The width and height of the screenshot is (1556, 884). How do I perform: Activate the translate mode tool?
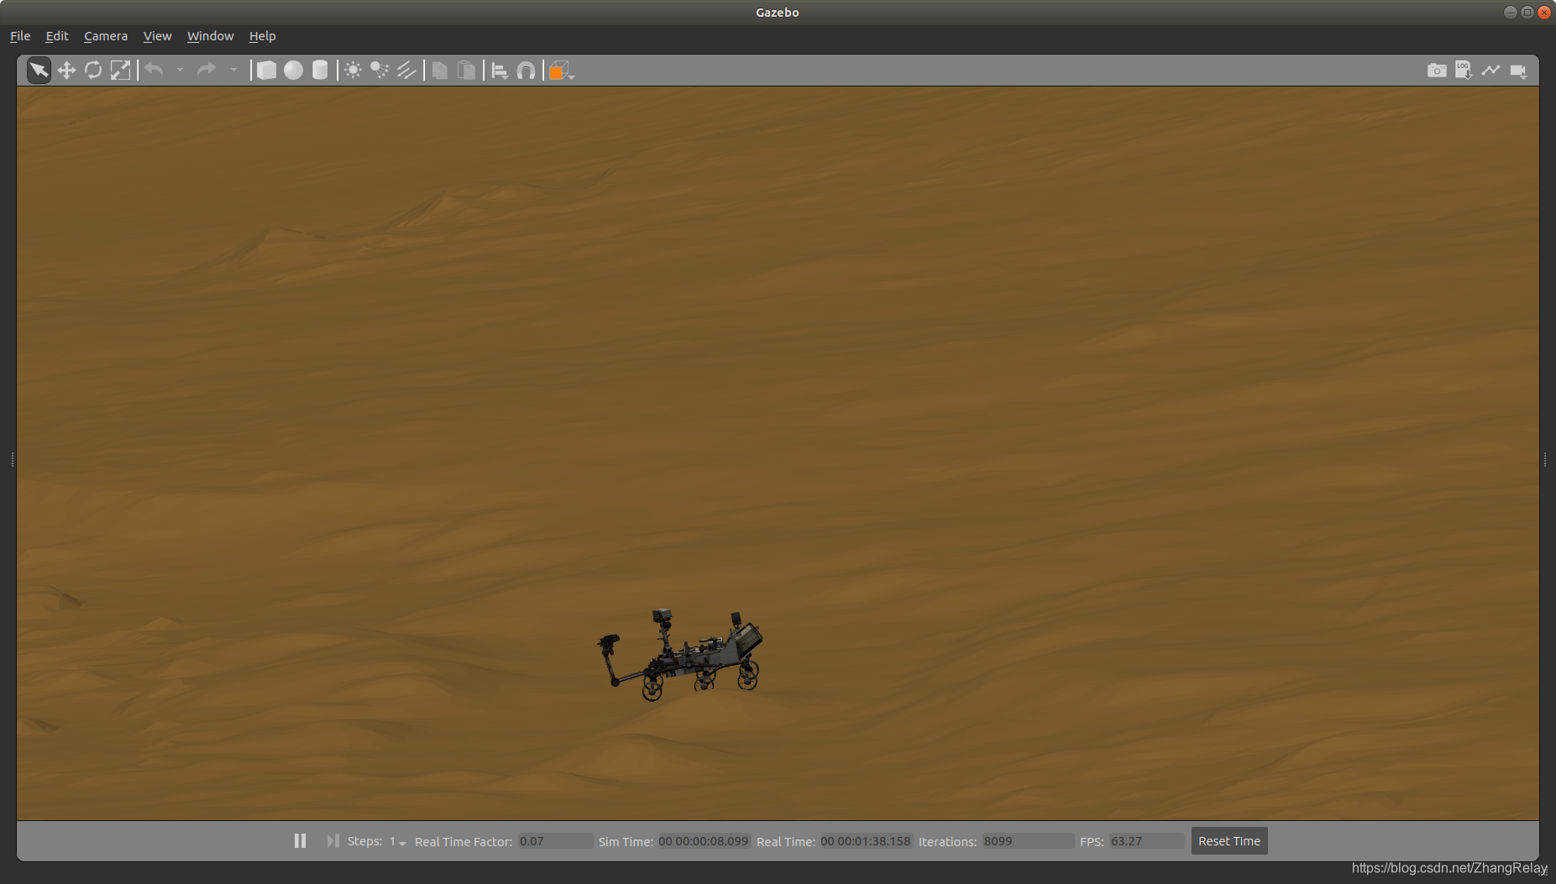tap(66, 71)
